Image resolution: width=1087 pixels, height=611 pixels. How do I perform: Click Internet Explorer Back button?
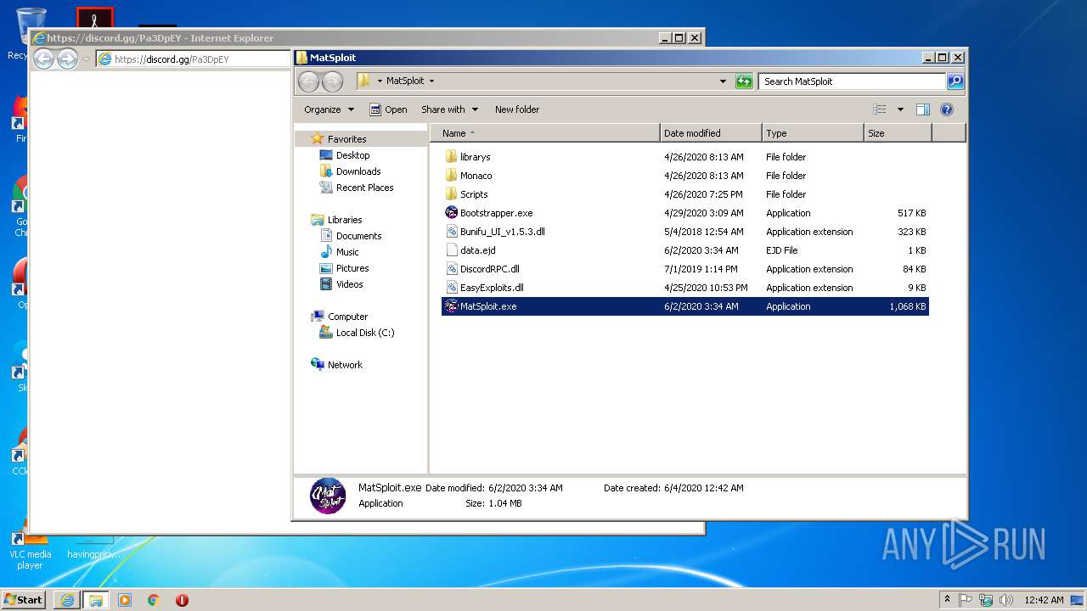pyautogui.click(x=43, y=59)
